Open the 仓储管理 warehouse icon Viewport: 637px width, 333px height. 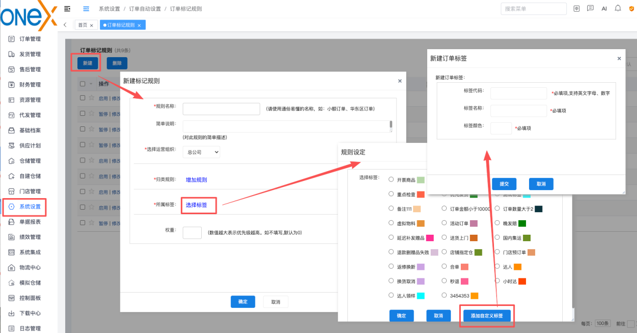click(x=12, y=161)
